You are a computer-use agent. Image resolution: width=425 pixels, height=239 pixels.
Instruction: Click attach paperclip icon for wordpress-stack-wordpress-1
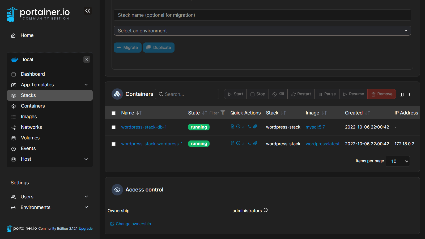[255, 143]
